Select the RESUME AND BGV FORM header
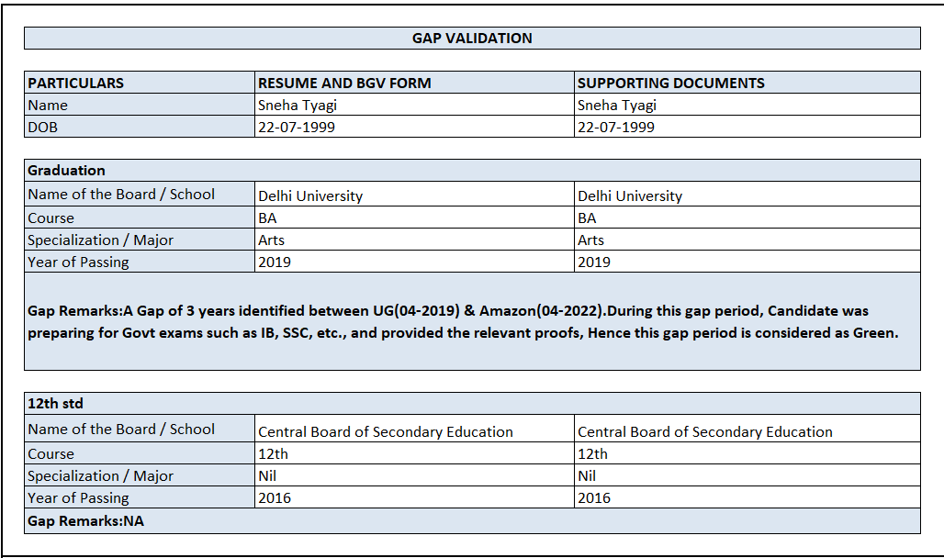 [414, 83]
